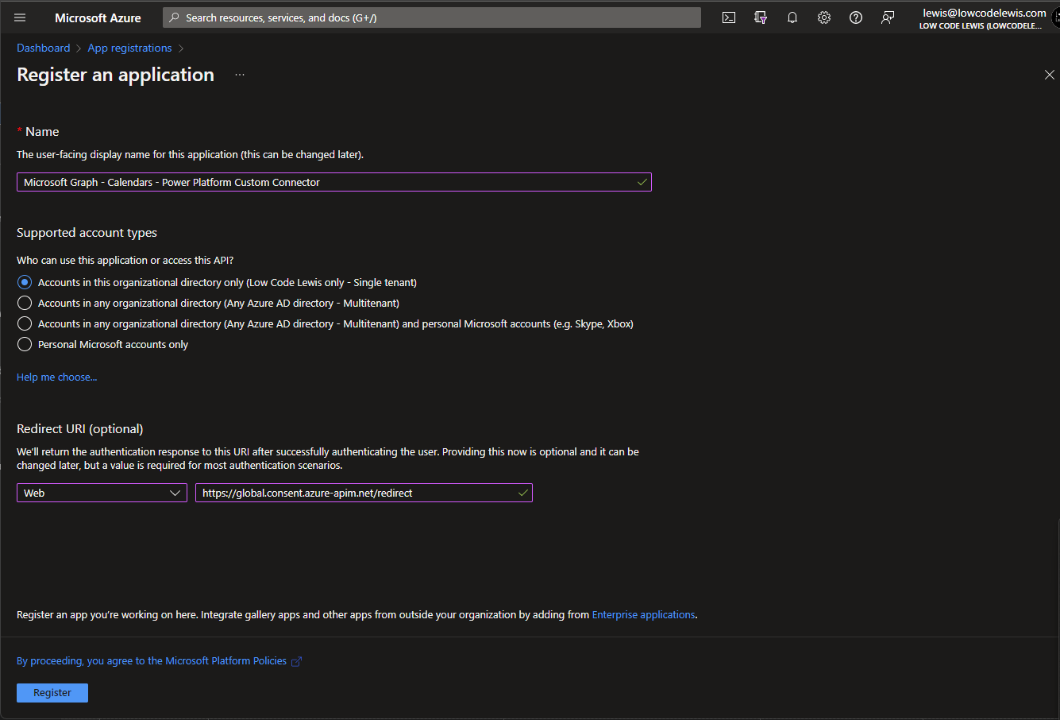Open the Help menu icon
This screenshot has height=720, width=1060.
tap(855, 17)
